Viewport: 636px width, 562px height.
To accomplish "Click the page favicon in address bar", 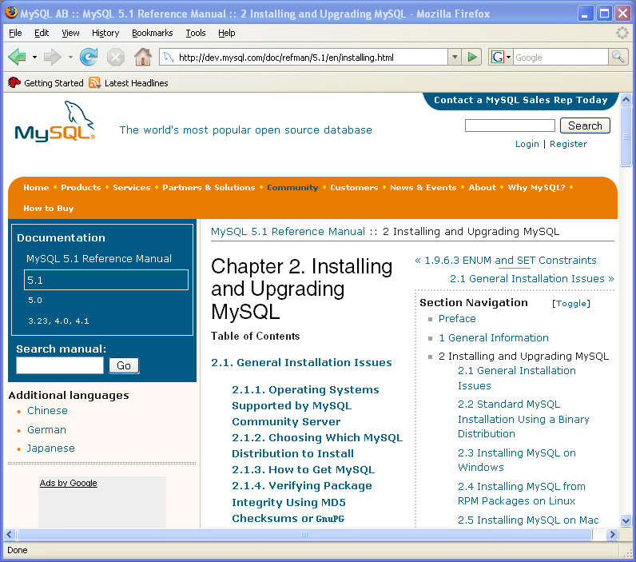I will [169, 58].
